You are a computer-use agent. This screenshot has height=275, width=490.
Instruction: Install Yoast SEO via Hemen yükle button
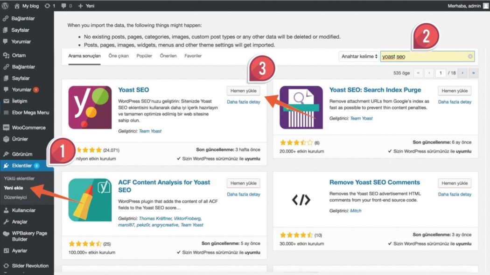(244, 91)
